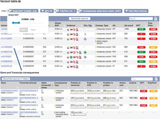Viewport: 160px width, 119px height.
Task: Download transcript consequences table
Action: point(156,79)
